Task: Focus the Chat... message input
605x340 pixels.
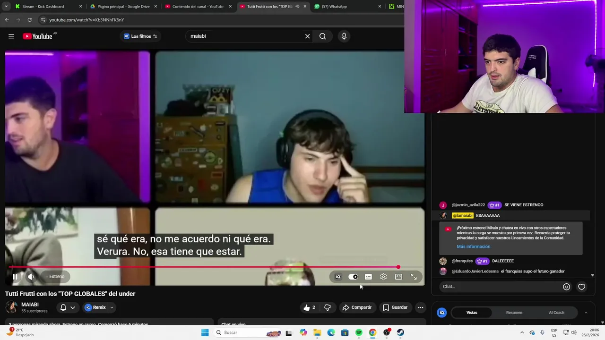Action: click(x=500, y=287)
